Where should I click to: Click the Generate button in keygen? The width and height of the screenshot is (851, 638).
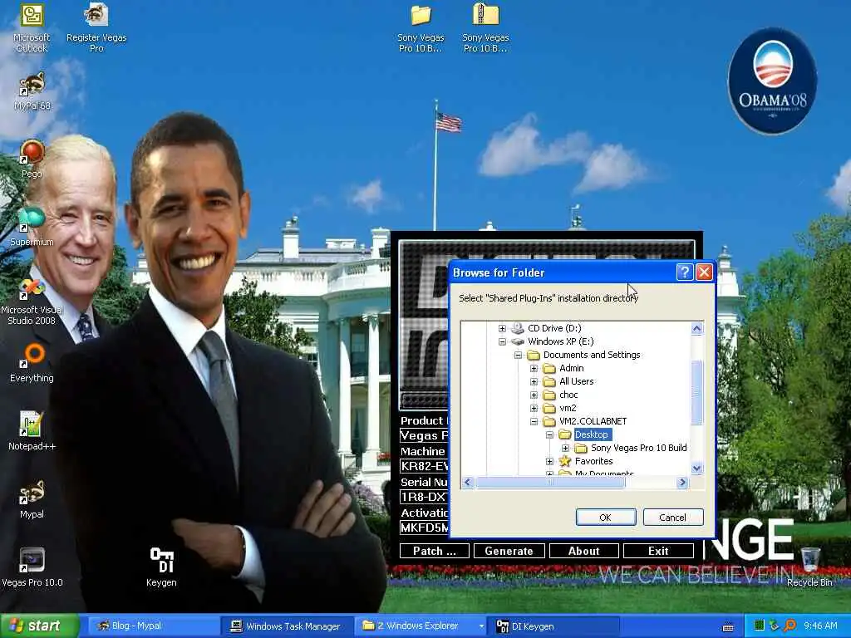(509, 552)
